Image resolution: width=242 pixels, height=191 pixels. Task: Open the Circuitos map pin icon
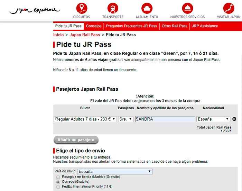coord(82,8)
